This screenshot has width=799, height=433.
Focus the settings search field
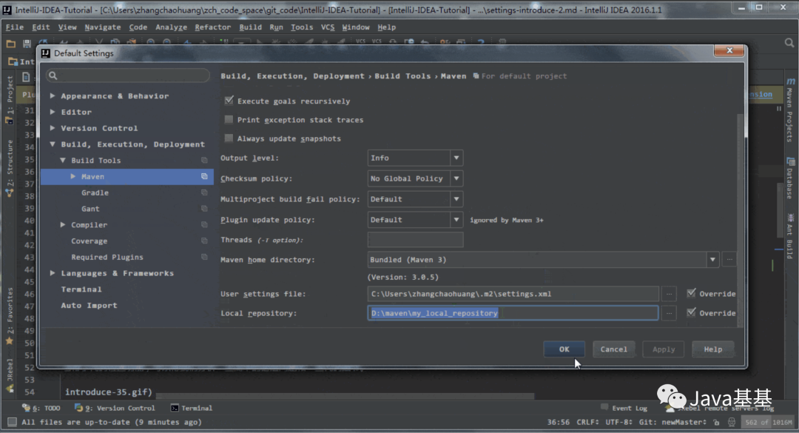tap(127, 75)
